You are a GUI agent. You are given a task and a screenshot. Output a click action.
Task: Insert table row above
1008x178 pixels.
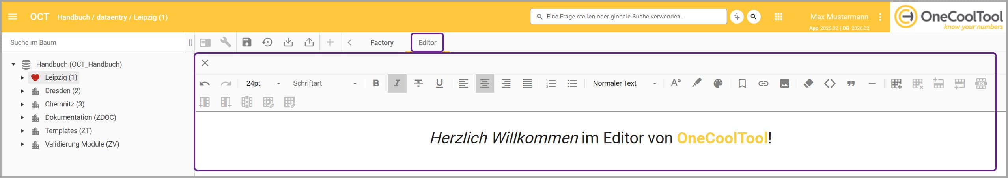(939, 83)
